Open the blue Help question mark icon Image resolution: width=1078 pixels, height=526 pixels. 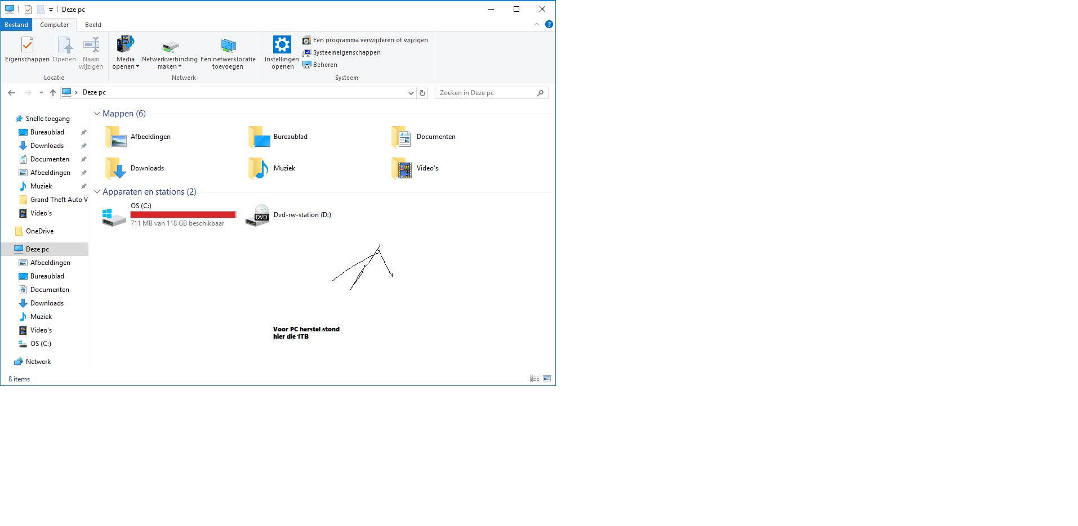pyautogui.click(x=549, y=24)
